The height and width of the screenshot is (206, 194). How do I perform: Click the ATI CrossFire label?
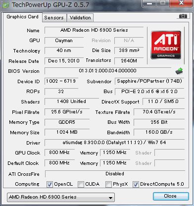pyautogui.click(x=24, y=174)
